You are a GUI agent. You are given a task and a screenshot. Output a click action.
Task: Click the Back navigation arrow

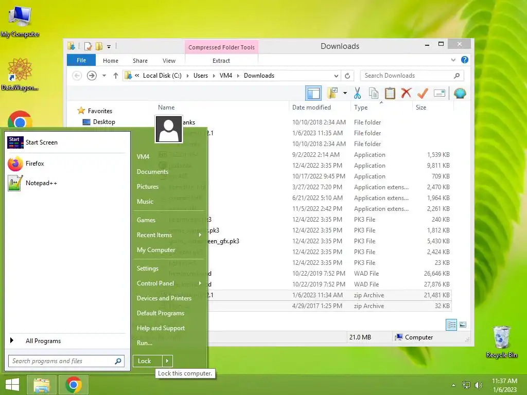pyautogui.click(x=77, y=76)
